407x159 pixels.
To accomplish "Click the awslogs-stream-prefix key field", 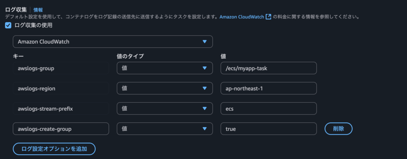I will (61, 109).
